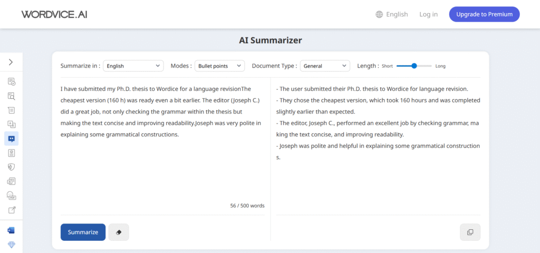The image size is (540, 253).
Task: Open the text list sidebar tool icon
Action: [12, 110]
